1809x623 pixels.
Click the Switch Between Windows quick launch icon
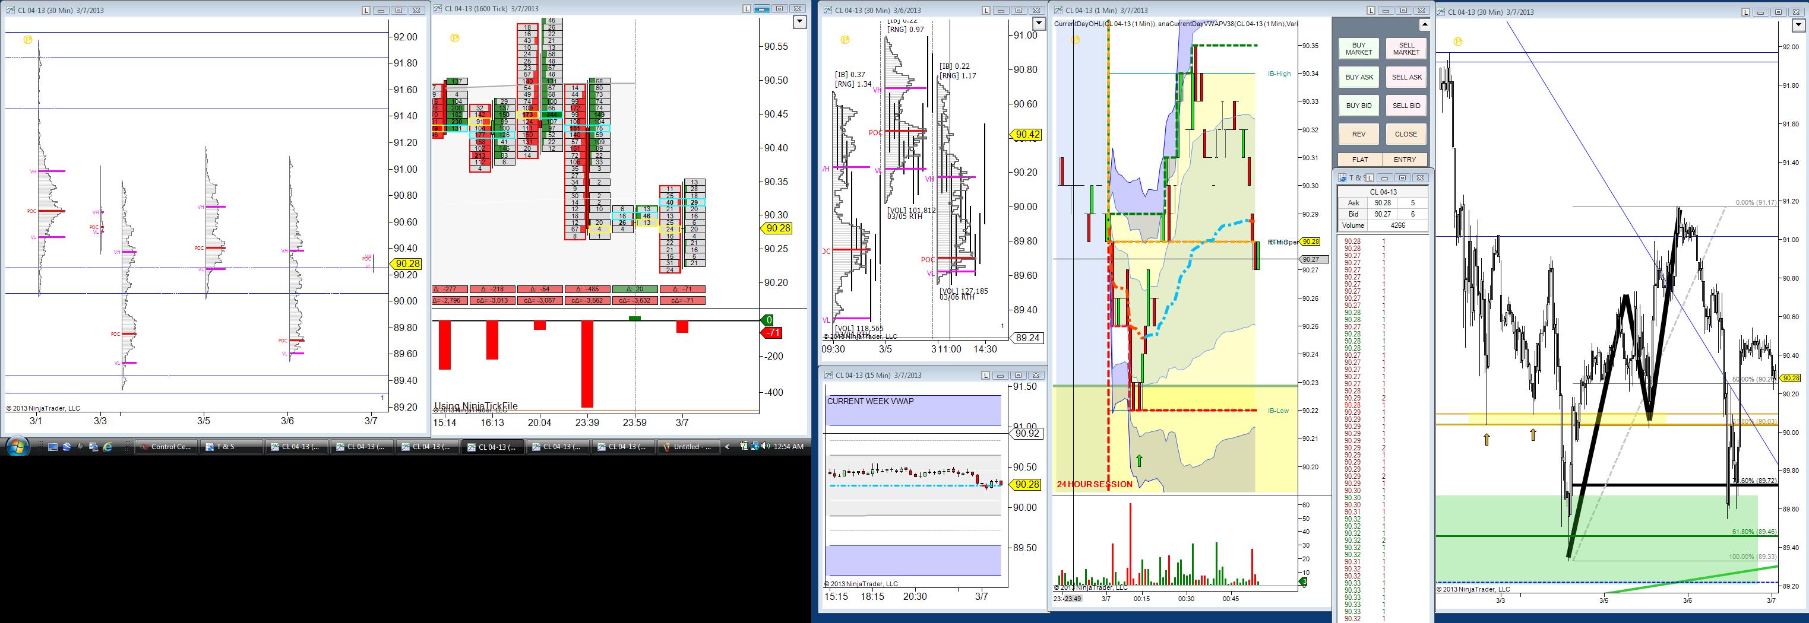tap(93, 447)
